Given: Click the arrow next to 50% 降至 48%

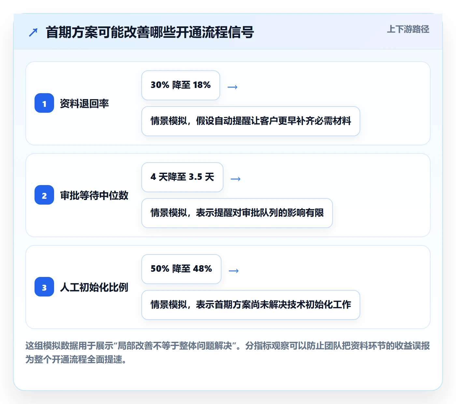Looking at the screenshot, I should pyautogui.click(x=234, y=271).
